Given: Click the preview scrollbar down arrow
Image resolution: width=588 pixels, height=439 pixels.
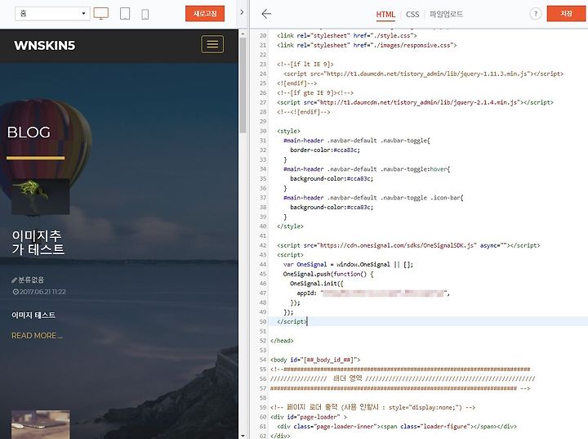Looking at the screenshot, I should (x=243, y=436).
